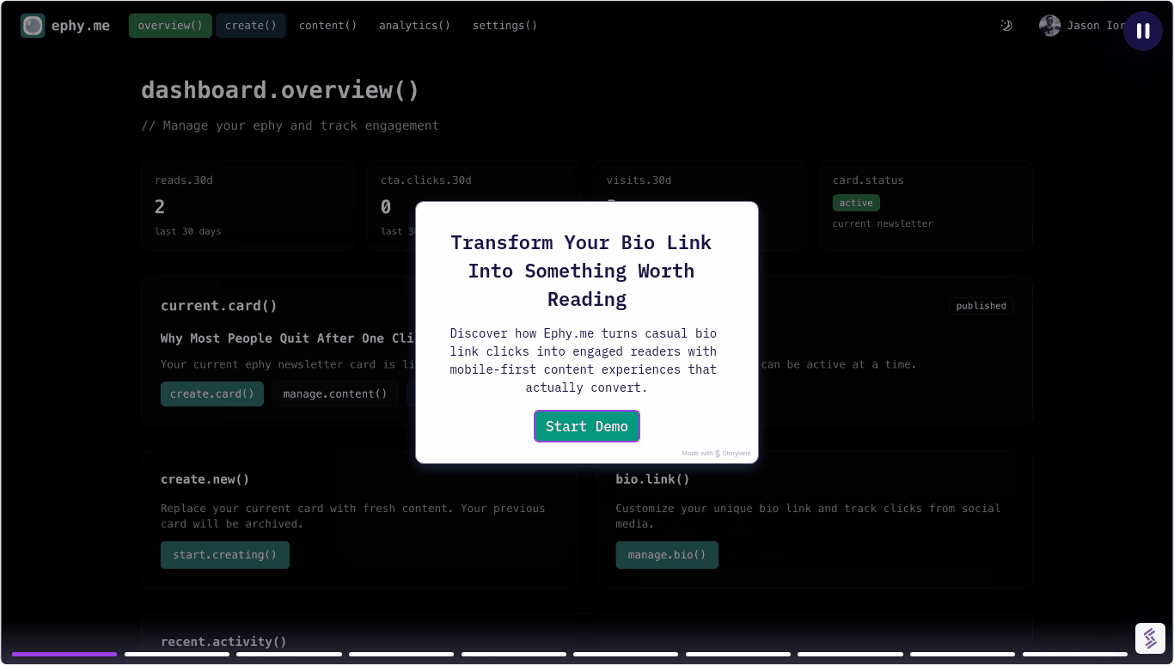This screenshot has height=665, width=1174.
Task: Click the ephy.me logo icon
Action: pyautogui.click(x=33, y=26)
